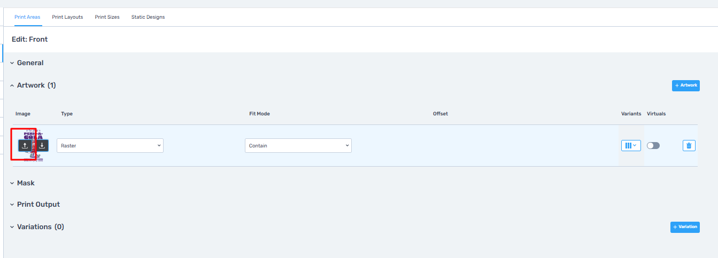Expand the Mask section
Viewport: 718px width, 258px height.
(25, 183)
